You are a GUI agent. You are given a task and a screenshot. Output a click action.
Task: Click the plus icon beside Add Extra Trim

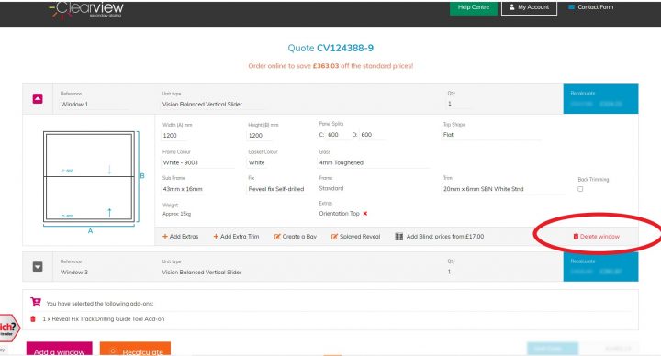click(x=216, y=237)
